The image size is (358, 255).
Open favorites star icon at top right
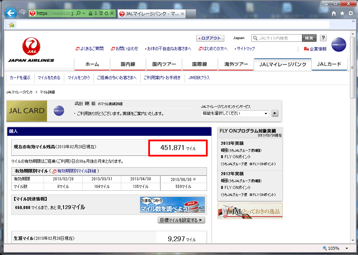coord(342,13)
